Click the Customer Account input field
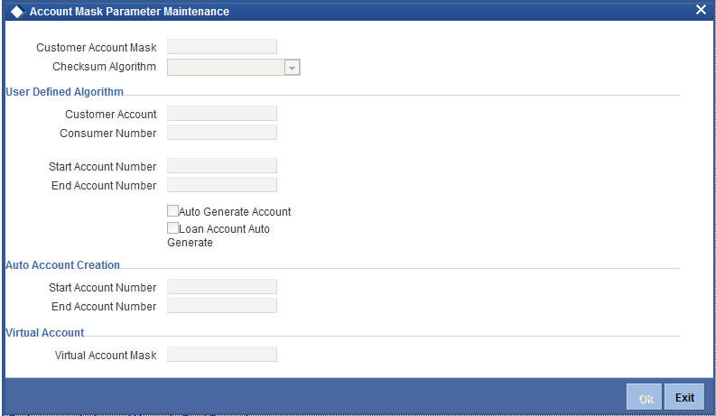The height and width of the screenshot is (416, 716). click(x=222, y=113)
